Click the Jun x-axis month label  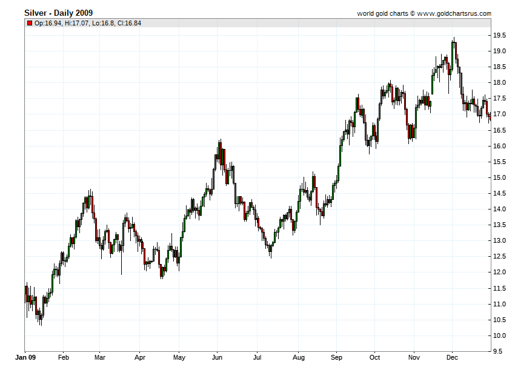pyautogui.click(x=217, y=357)
